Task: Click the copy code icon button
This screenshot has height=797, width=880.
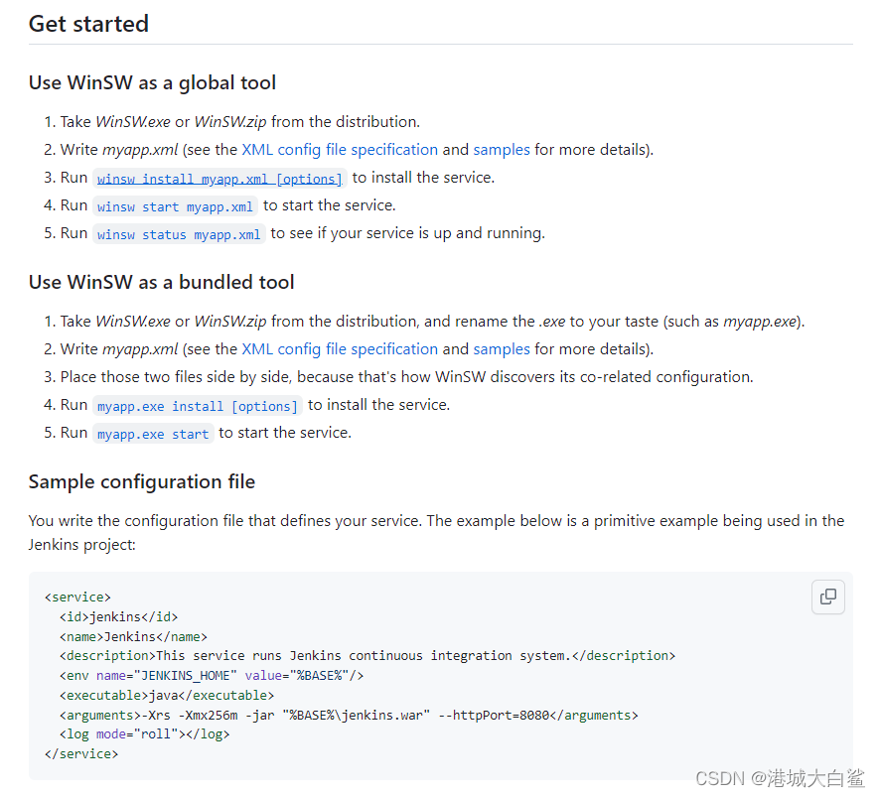Action: coord(827,597)
